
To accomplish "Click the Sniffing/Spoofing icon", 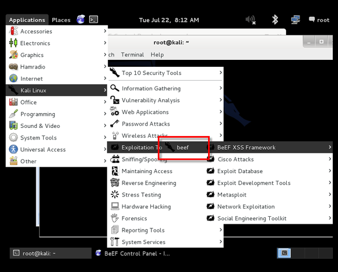I will tap(115, 159).
